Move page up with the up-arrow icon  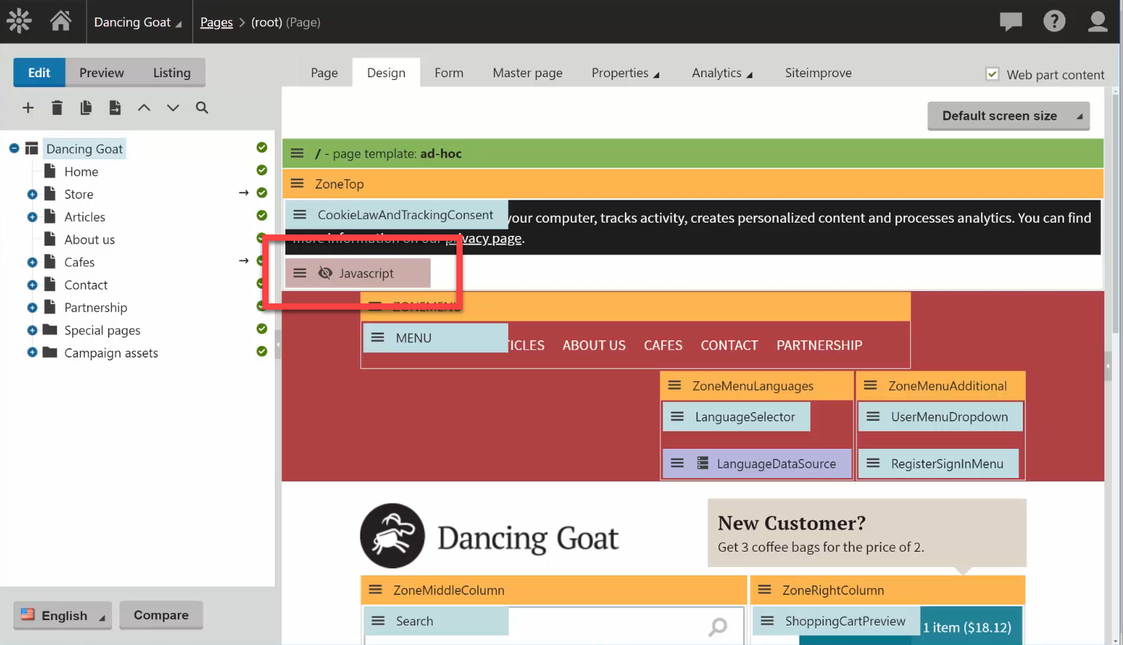144,108
